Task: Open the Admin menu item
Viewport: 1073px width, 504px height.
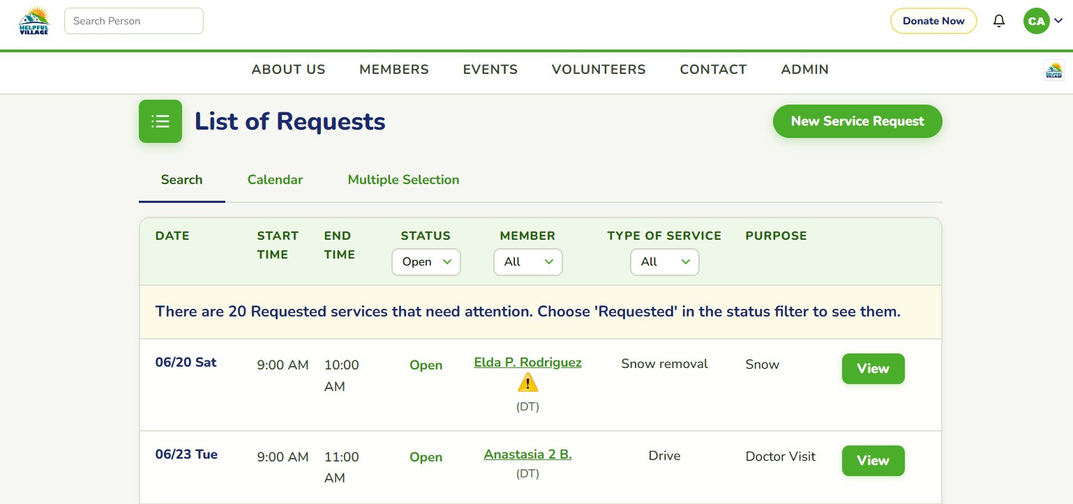Action: click(805, 70)
